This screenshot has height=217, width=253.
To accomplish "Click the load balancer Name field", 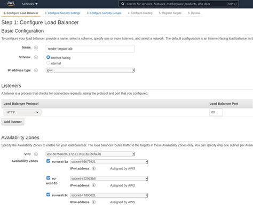I will (x=90, y=49).
